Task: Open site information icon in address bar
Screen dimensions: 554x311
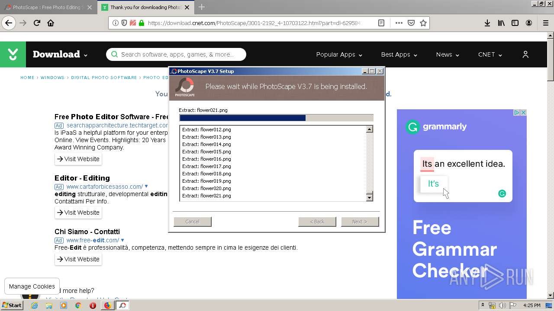Action: 116,23
